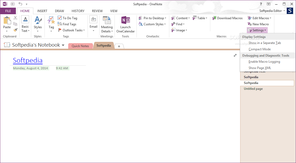This screenshot has width=296, height=163.
Task: Click Download Macros icon
Action: tap(214, 18)
